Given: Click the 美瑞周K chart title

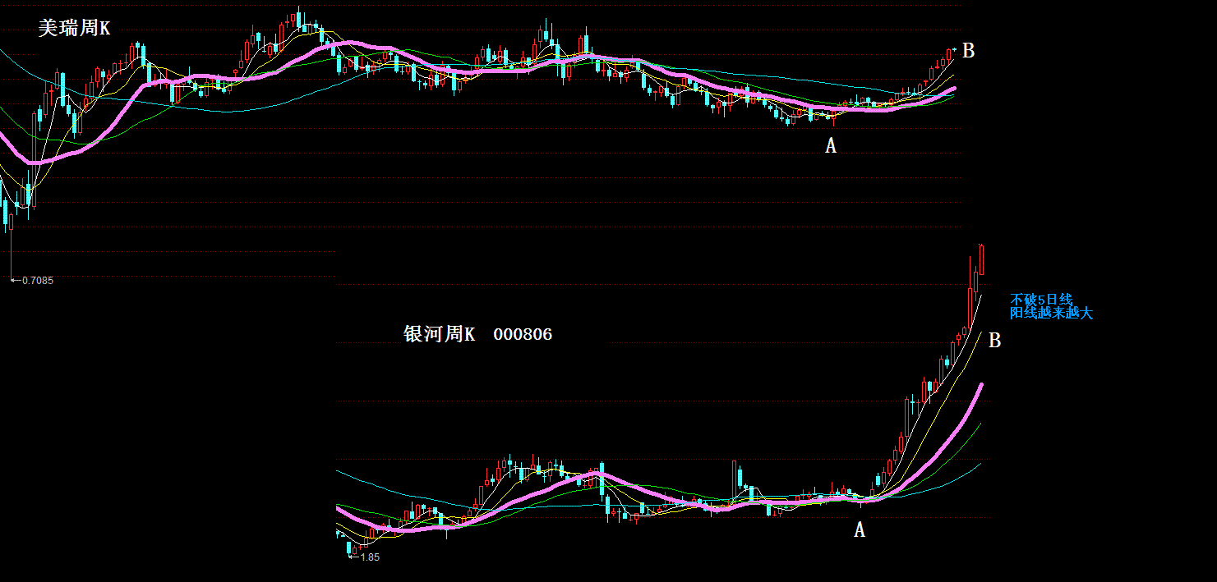Looking at the screenshot, I should (x=74, y=28).
